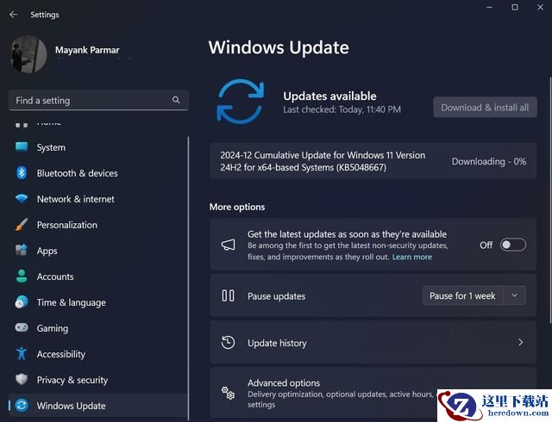Open Accounts settings
Screen dimensions: 552x422
pos(97,276)
